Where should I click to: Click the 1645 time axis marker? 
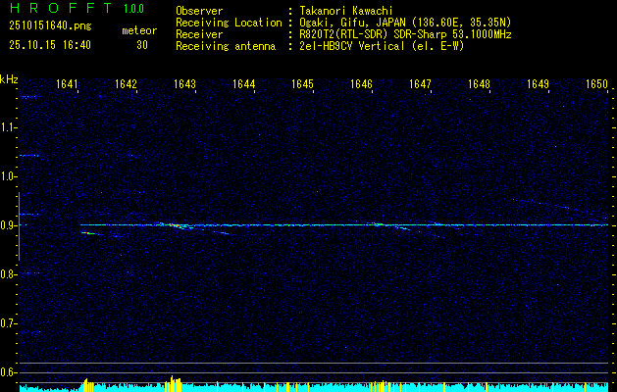point(302,84)
